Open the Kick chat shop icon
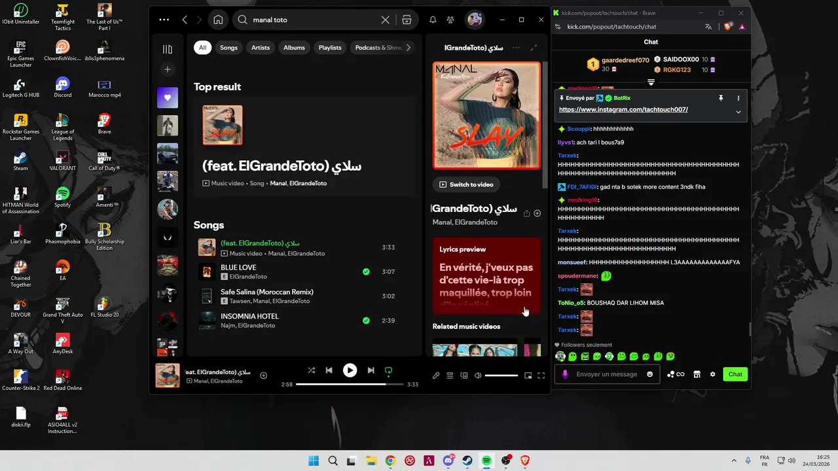The image size is (838, 471). [697, 374]
